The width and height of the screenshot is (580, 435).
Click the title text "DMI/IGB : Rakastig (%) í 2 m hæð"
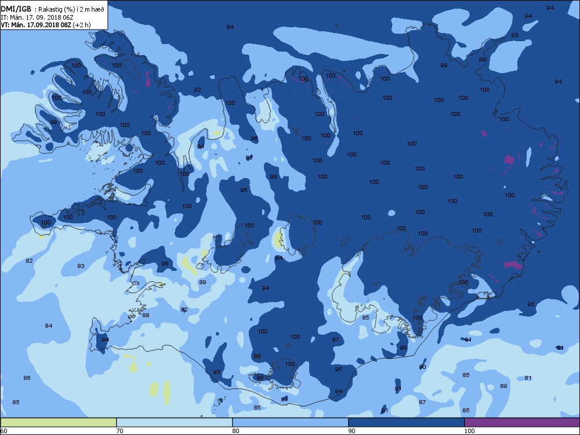[x=53, y=9]
